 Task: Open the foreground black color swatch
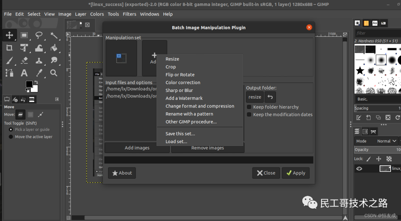[29, 84]
